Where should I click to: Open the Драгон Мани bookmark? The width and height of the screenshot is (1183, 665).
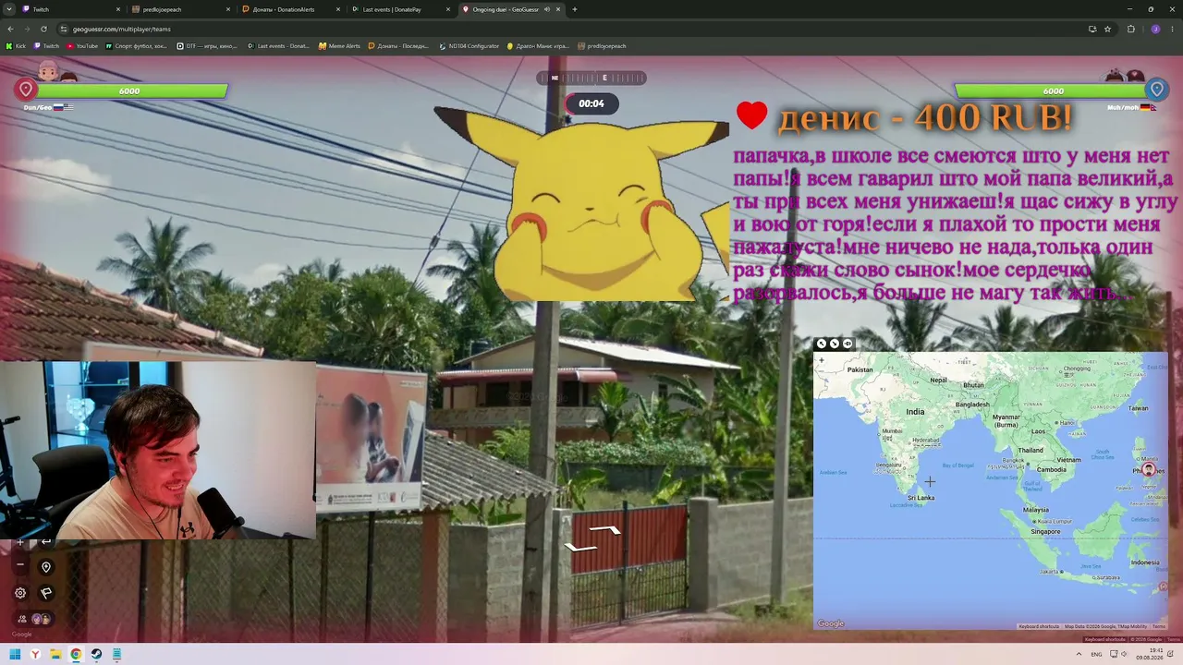pos(538,46)
